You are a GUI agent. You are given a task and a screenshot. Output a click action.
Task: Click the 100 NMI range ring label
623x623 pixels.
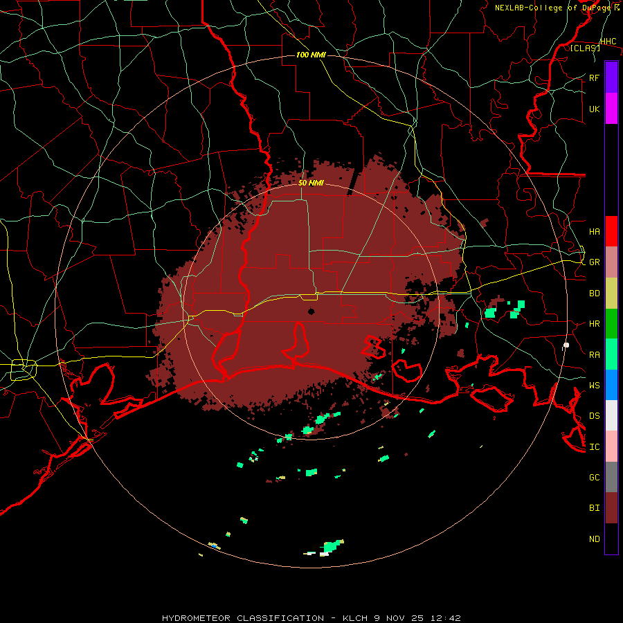coord(311,55)
